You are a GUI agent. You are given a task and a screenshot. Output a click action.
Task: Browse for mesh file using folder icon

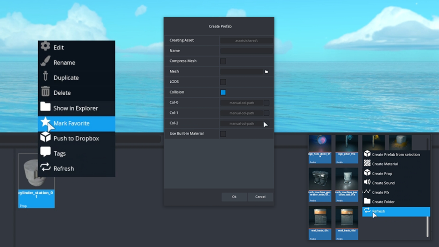coord(266,72)
